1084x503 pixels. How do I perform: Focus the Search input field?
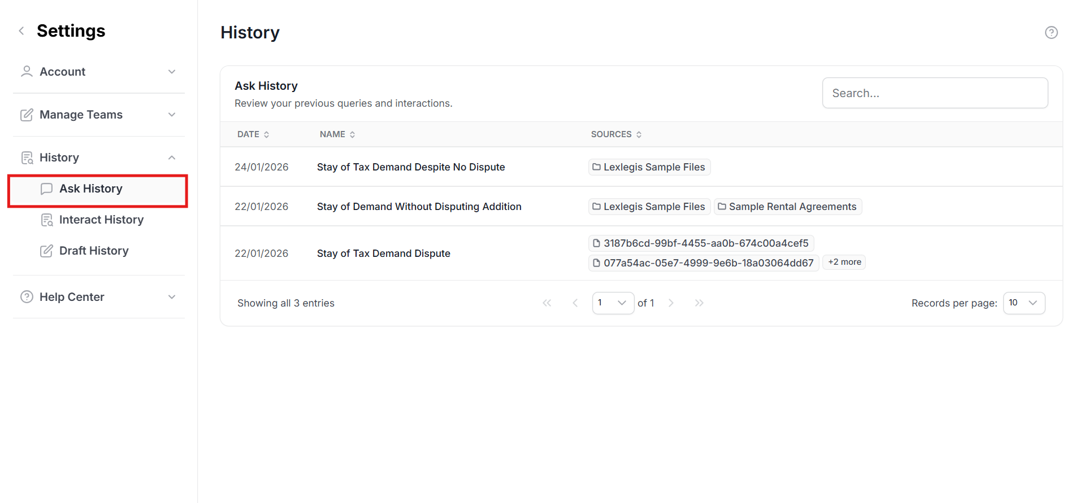935,93
